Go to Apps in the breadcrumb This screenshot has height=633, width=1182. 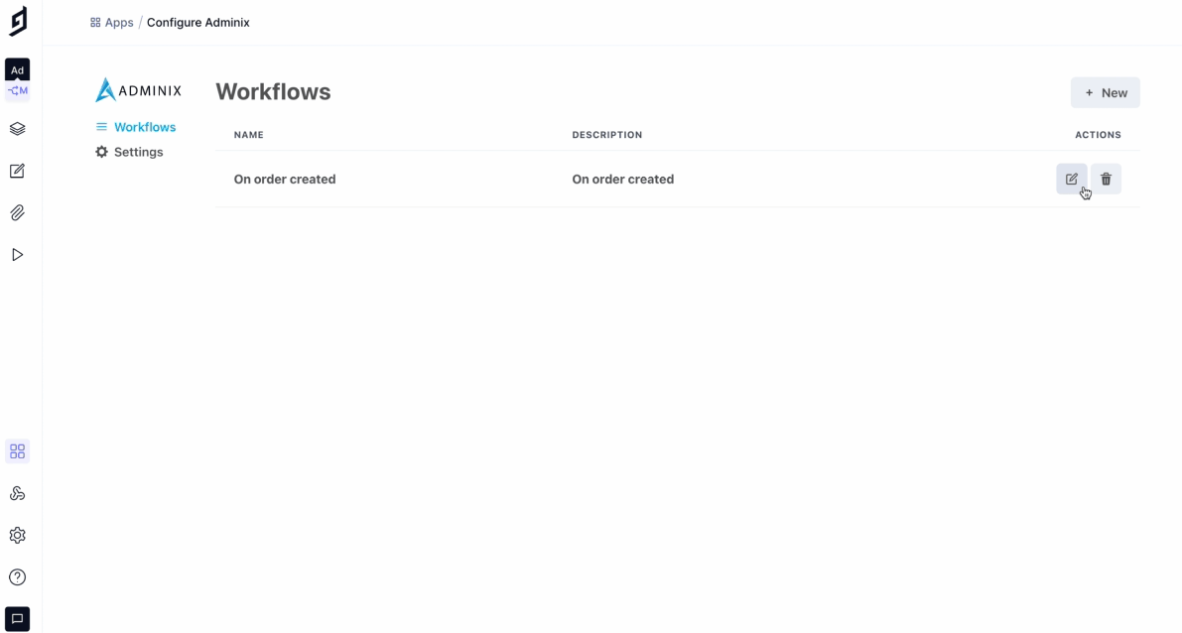[112, 22]
